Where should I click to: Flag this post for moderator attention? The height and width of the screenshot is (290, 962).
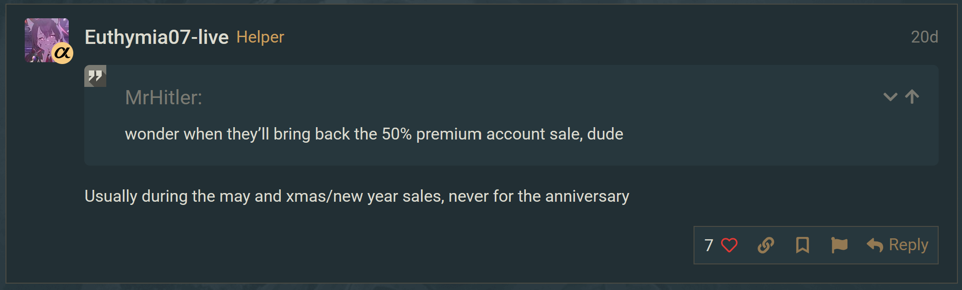pos(839,245)
